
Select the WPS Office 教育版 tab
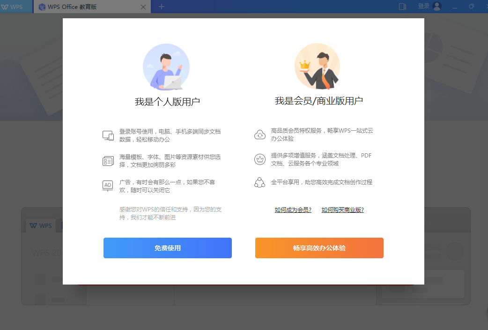tap(92, 7)
